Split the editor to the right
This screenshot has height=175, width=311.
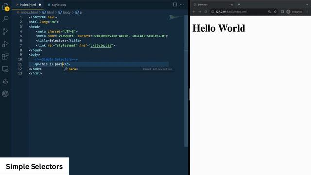[x=175, y=4]
